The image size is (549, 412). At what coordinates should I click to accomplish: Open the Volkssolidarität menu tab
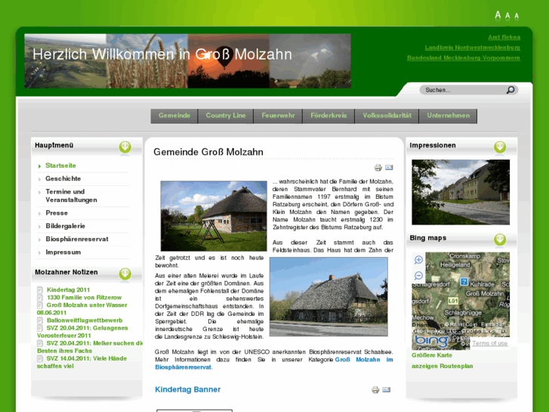[x=387, y=116]
